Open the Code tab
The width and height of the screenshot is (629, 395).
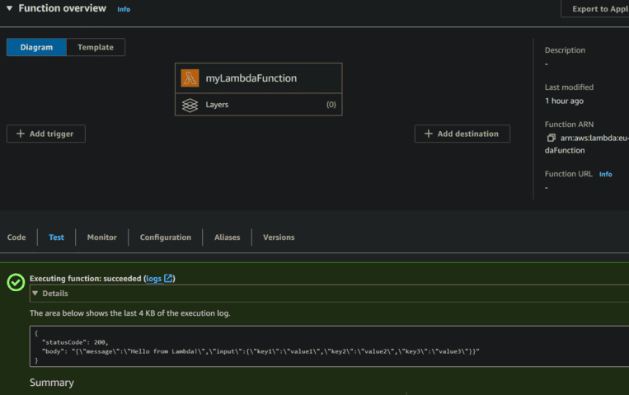(16, 237)
